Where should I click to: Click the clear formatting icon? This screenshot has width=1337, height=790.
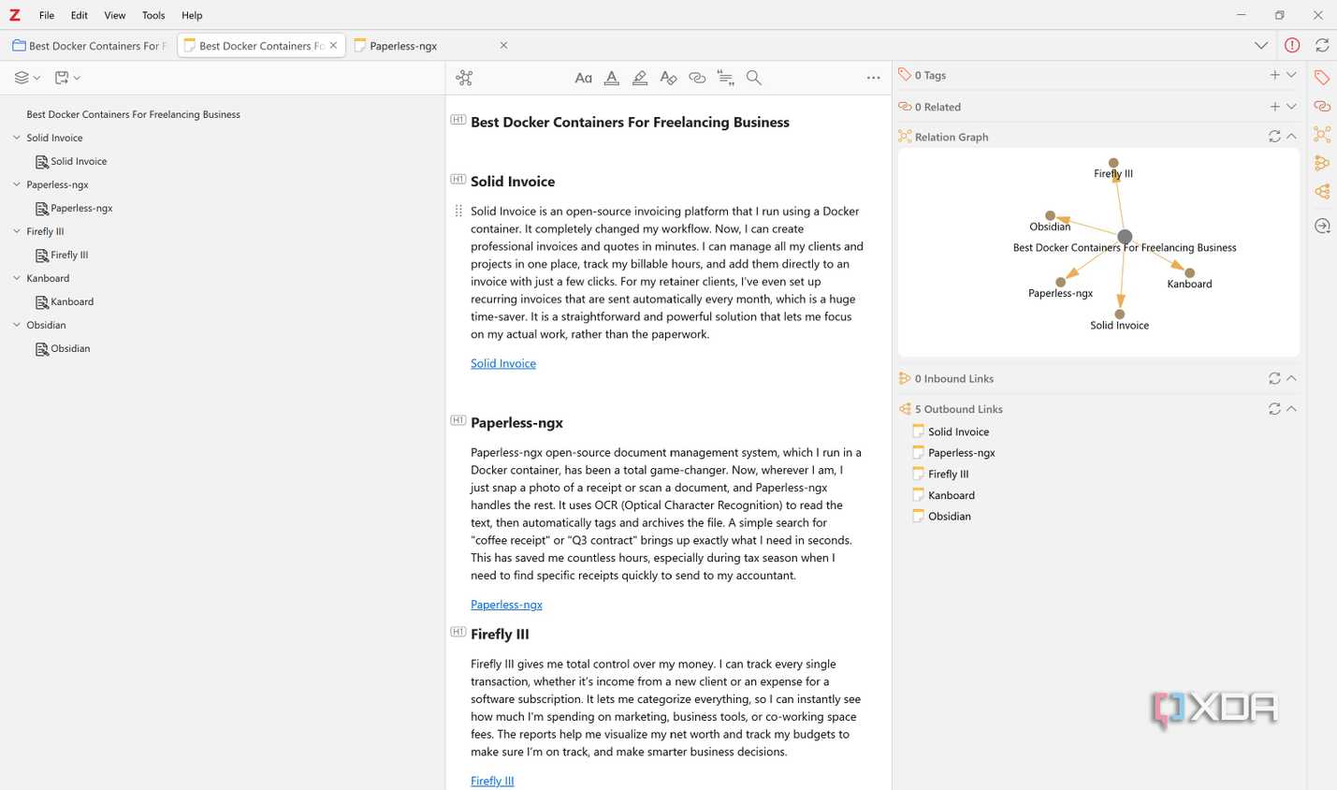coord(668,78)
